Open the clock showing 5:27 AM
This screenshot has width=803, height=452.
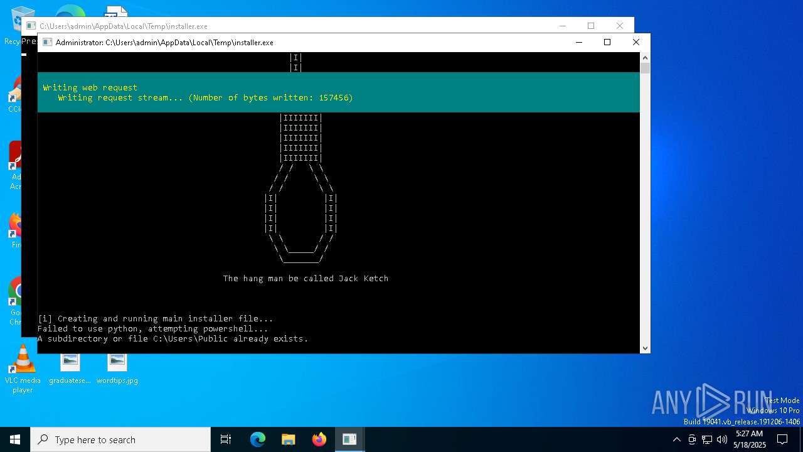point(749,434)
